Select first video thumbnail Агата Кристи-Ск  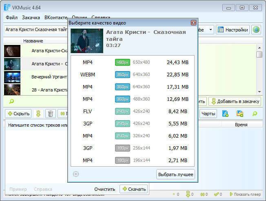(x=12, y=51)
